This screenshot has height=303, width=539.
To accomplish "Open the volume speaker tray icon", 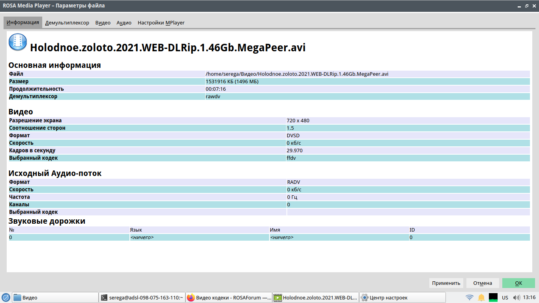I will point(516,297).
